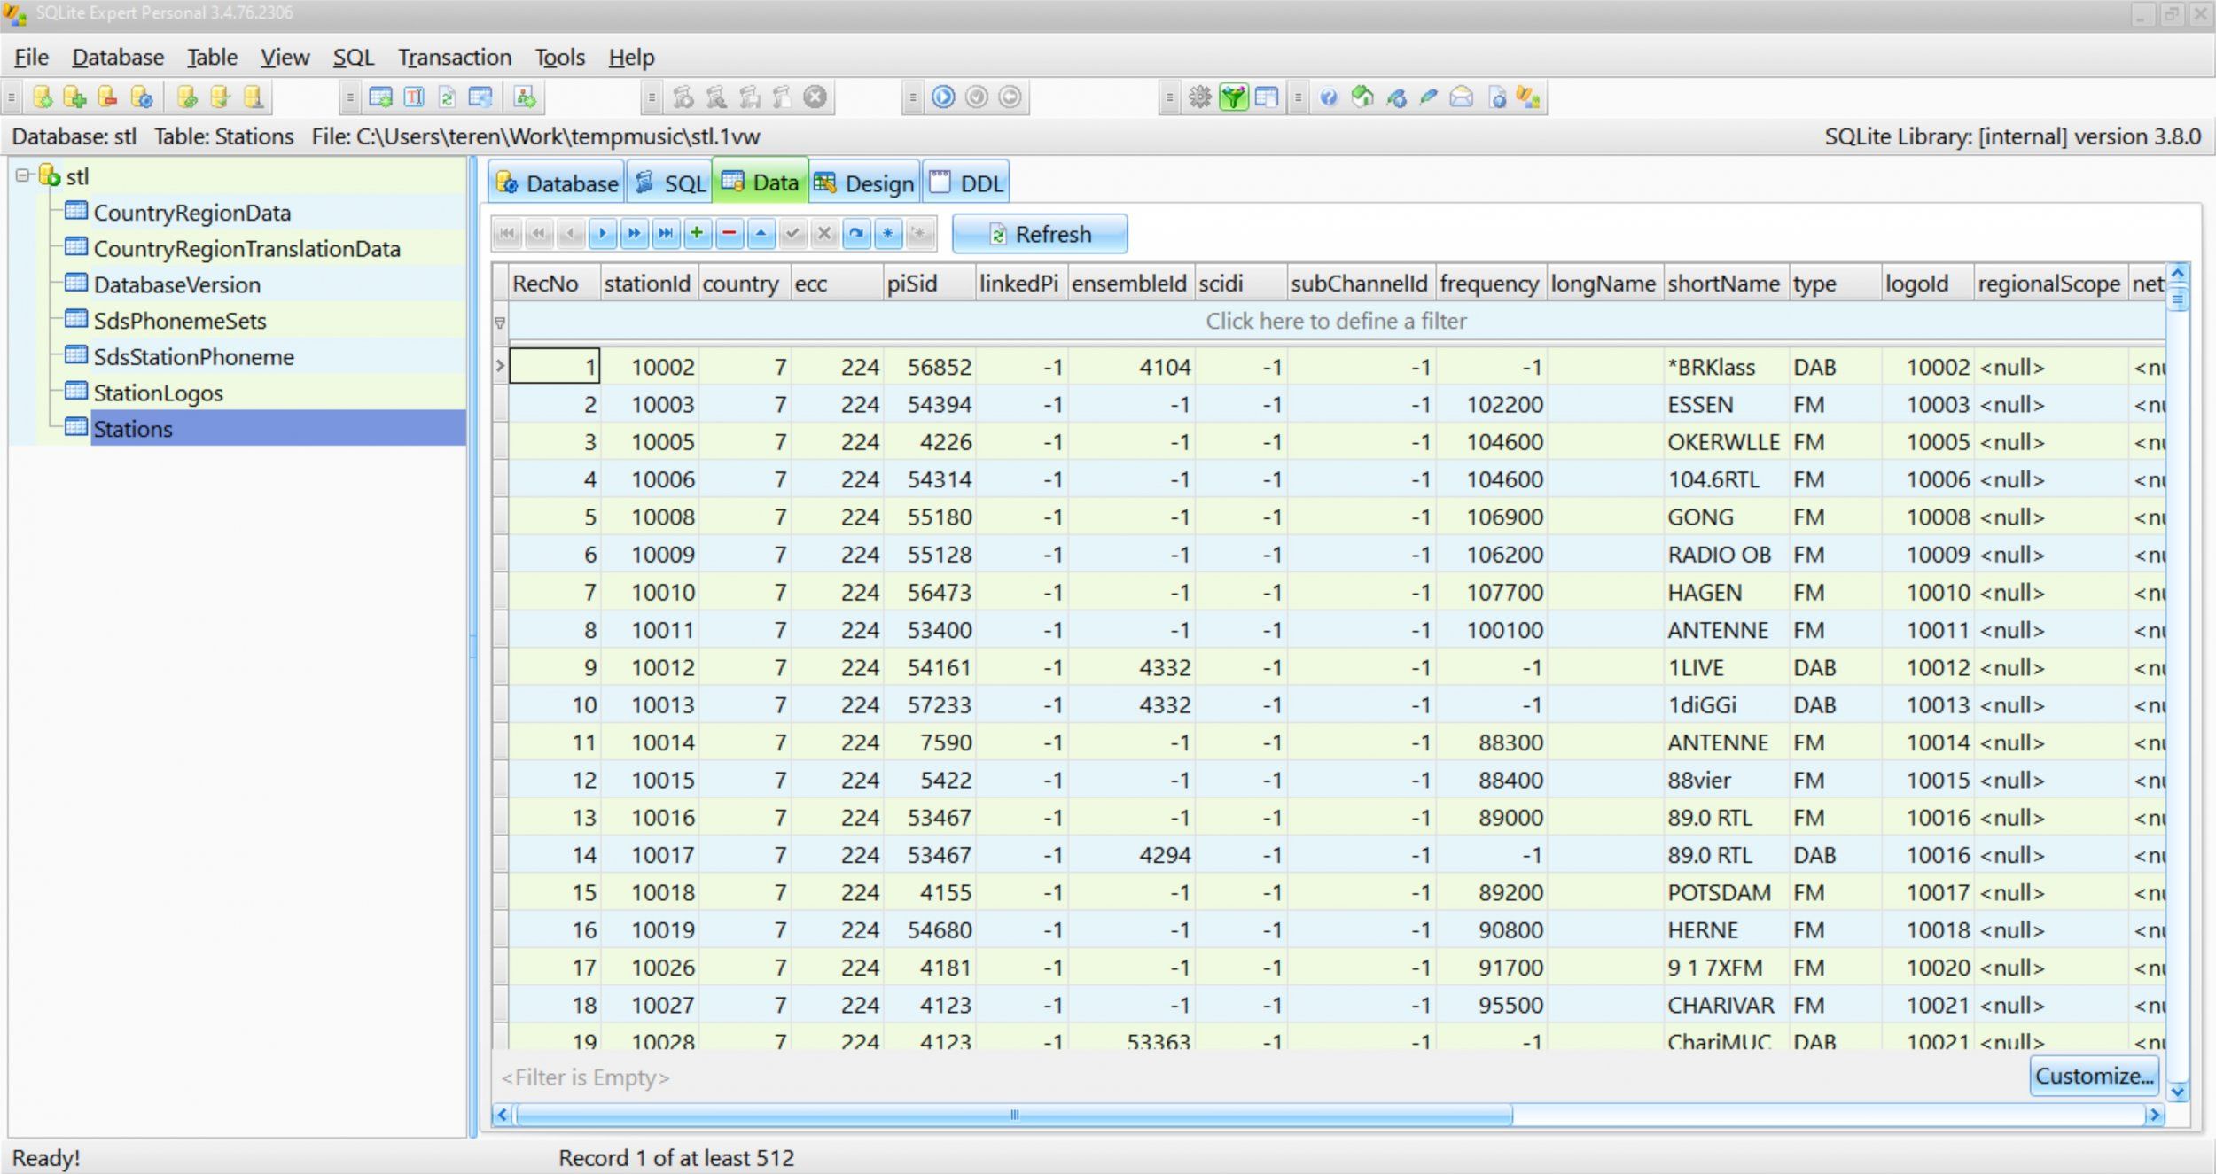
Task: Switch to the Design tab
Action: click(x=864, y=183)
